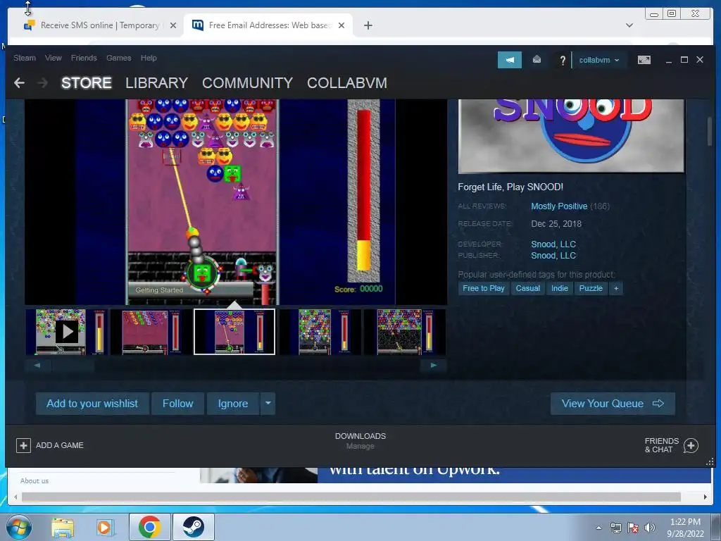Screen dimensions: 721x541
Task: Open the Steam inbox envelope icon
Action: click(536, 60)
